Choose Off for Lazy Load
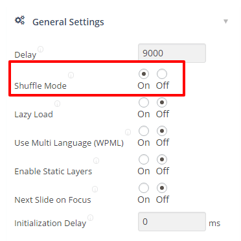 point(162,102)
